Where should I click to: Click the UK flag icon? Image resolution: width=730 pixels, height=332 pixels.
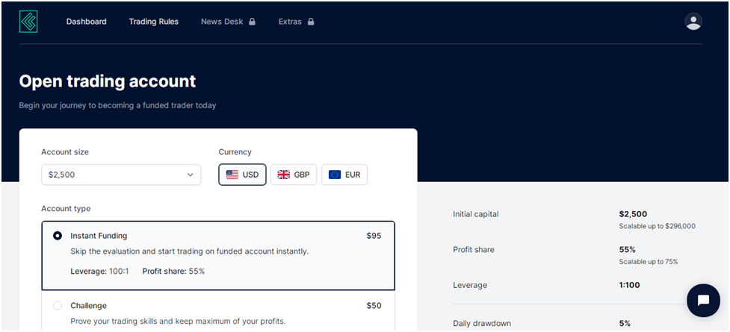point(283,175)
